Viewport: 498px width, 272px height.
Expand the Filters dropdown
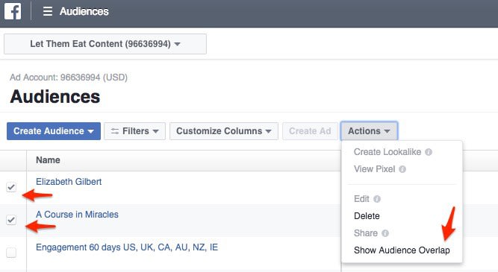click(134, 131)
